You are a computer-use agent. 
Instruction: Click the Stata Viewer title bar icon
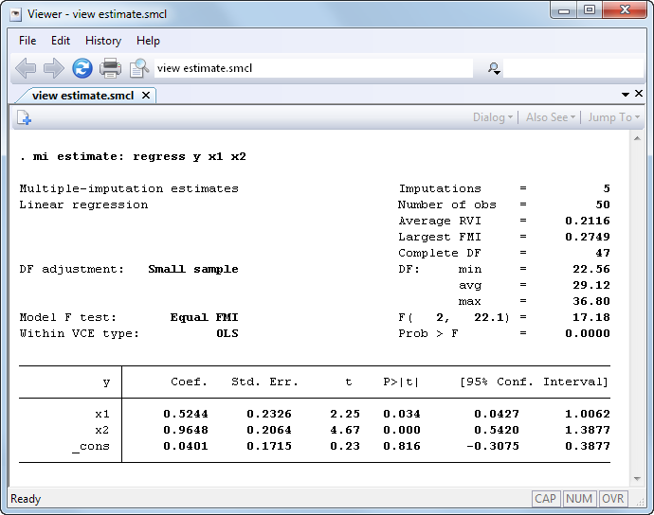(15, 13)
